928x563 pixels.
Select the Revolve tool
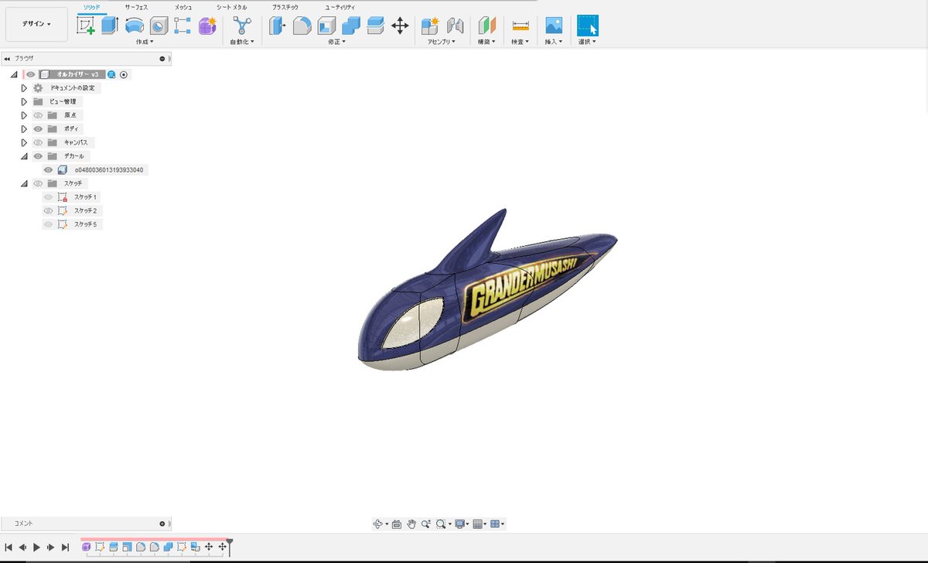[x=135, y=26]
